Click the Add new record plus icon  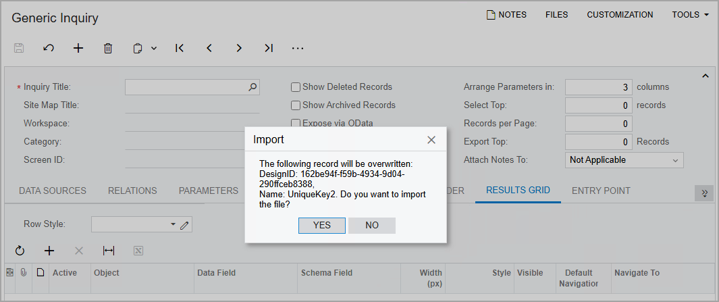point(78,48)
